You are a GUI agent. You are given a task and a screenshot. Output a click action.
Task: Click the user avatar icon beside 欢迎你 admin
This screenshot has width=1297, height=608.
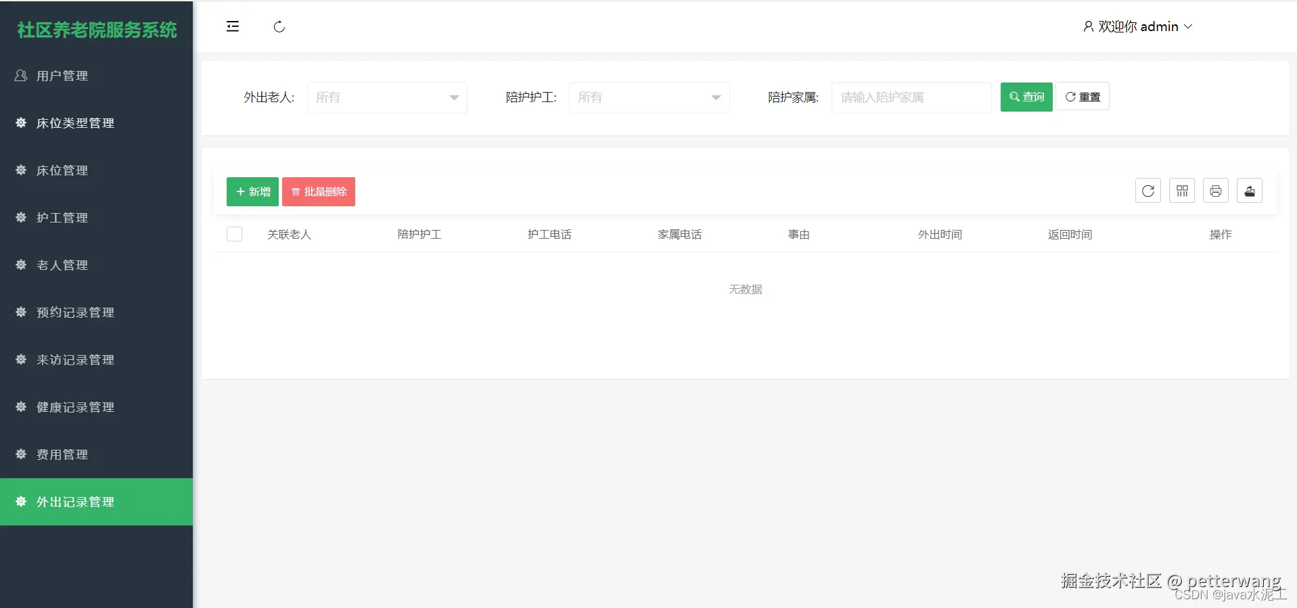click(1088, 26)
